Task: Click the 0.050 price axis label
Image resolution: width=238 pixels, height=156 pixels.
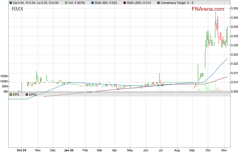Action: point(234,9)
